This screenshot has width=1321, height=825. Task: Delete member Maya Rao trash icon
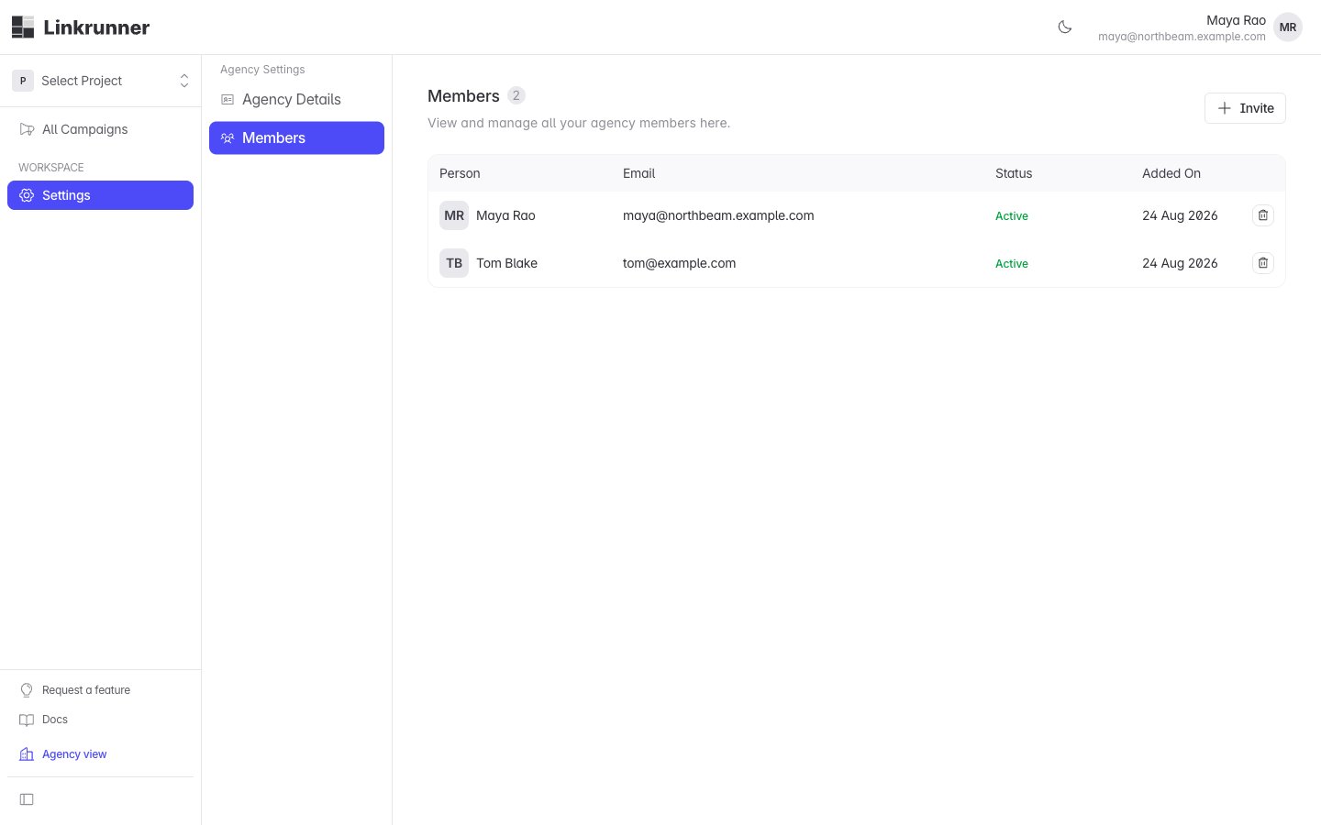click(1263, 215)
